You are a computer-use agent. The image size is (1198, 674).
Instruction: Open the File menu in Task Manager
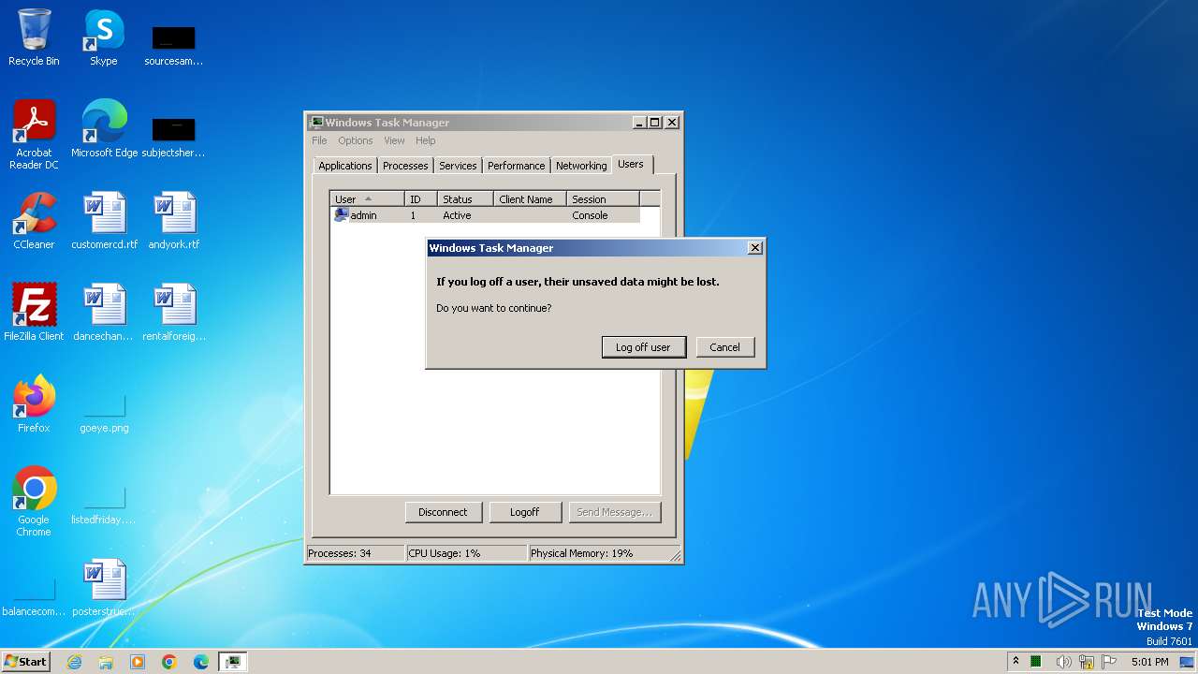pos(319,140)
